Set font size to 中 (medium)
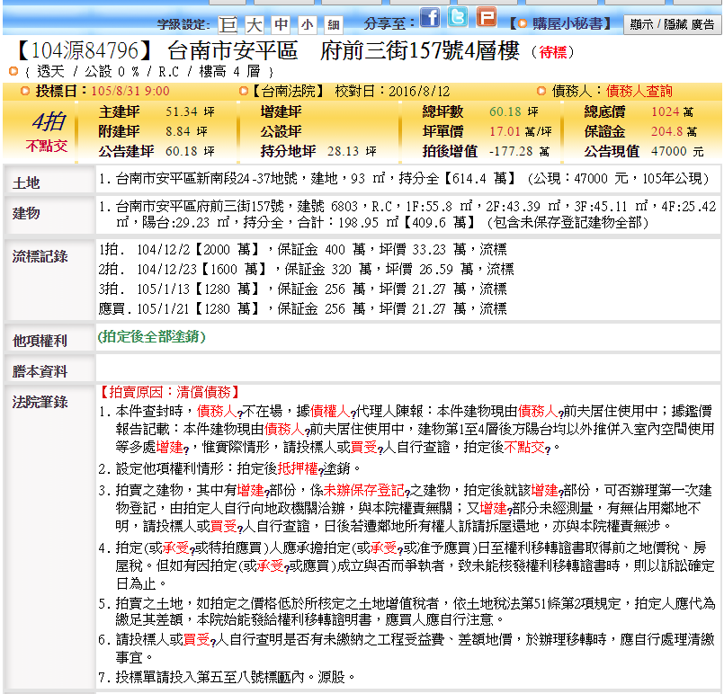Viewport: 724px width, 694px height. point(281,24)
